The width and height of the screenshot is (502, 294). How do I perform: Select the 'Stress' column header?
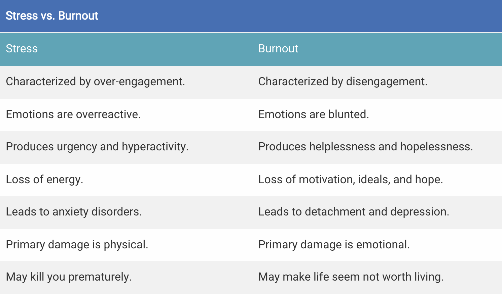click(x=22, y=49)
